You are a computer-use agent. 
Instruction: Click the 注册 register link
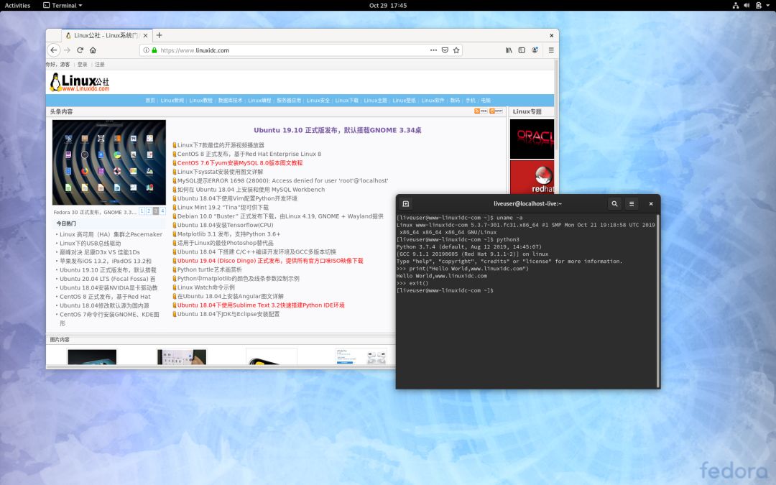pyautogui.click(x=100, y=65)
